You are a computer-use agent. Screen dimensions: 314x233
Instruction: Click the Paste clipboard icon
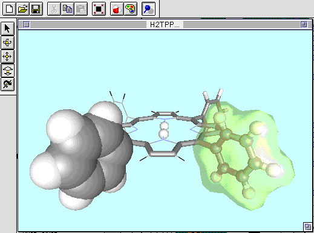81,9
